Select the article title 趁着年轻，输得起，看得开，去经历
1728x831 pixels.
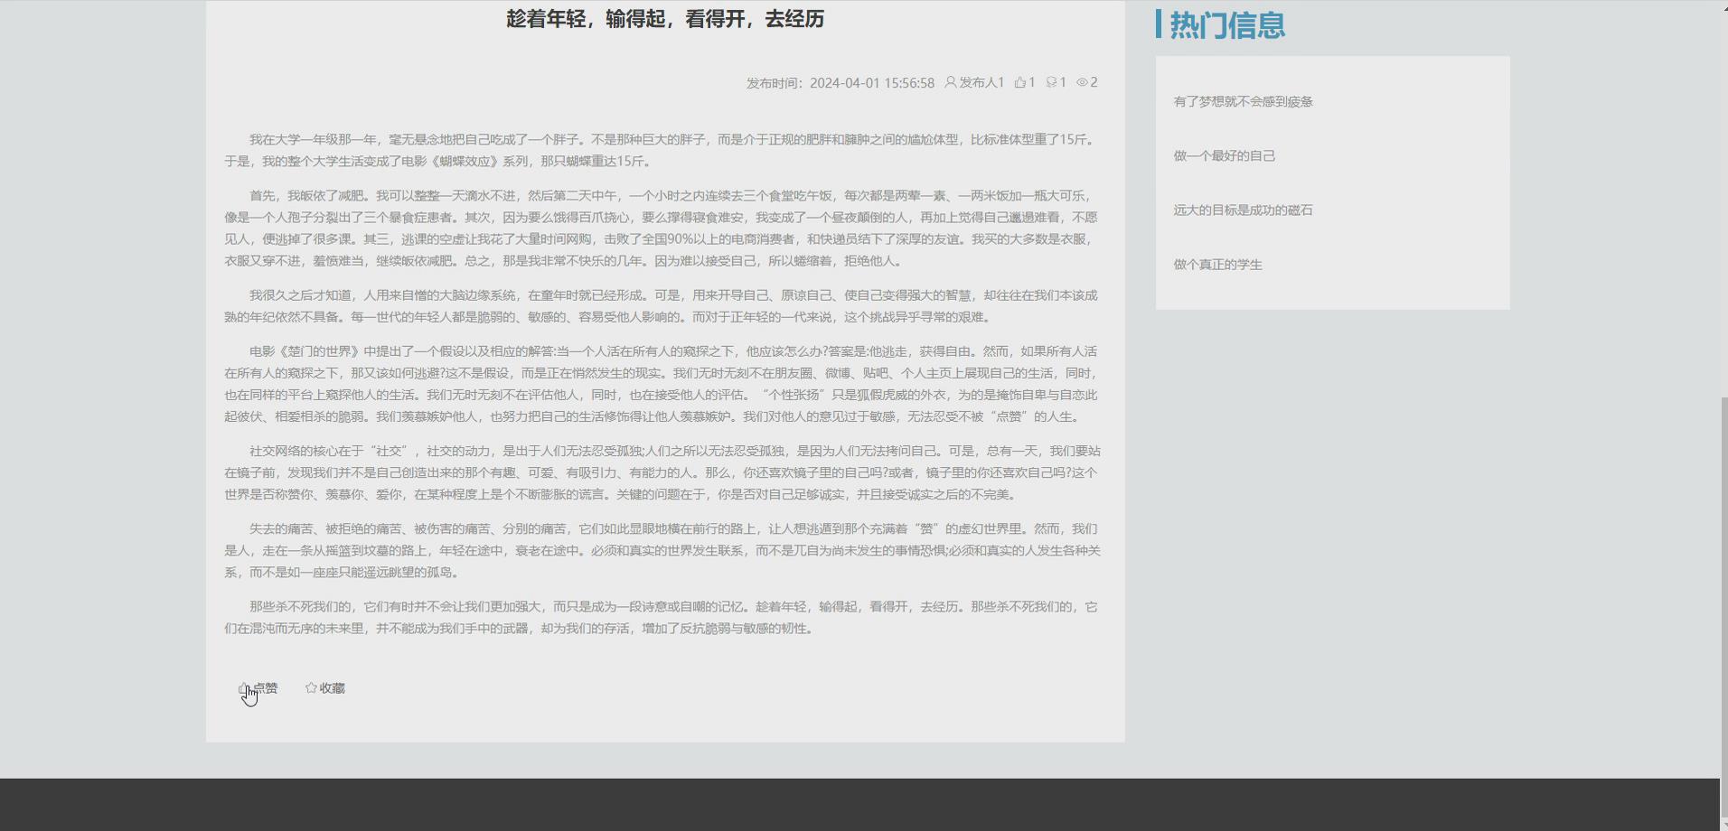click(665, 19)
